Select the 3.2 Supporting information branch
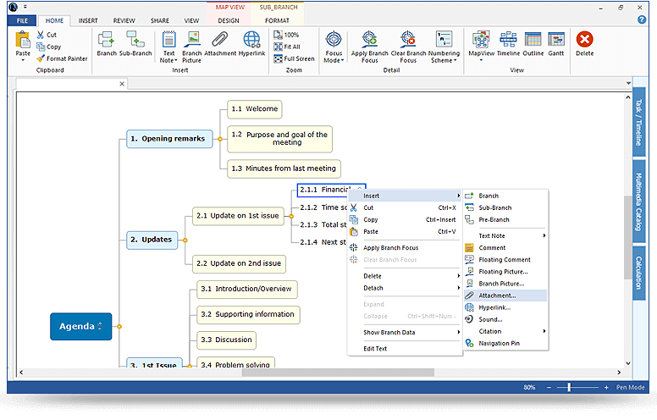 [248, 314]
